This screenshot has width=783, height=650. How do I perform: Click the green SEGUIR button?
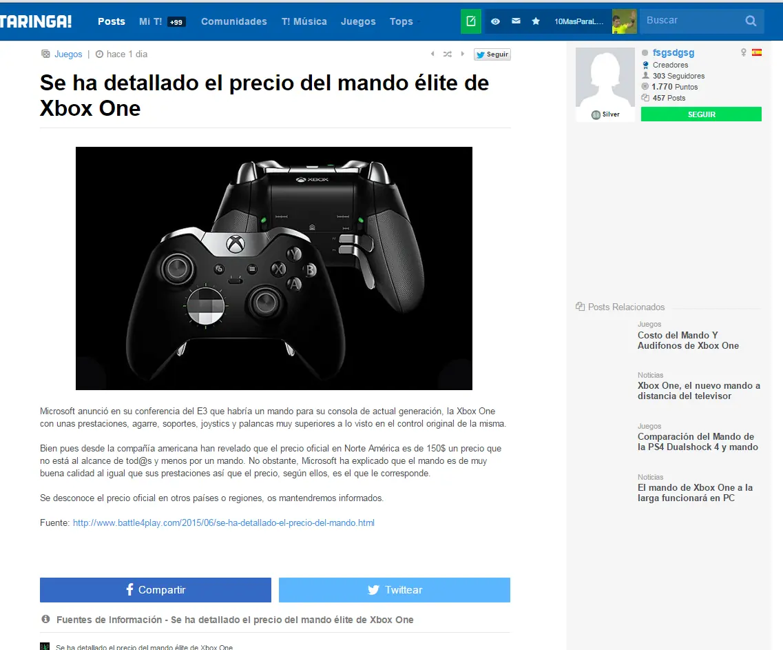tap(701, 114)
